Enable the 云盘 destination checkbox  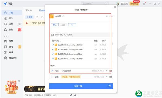52,77
